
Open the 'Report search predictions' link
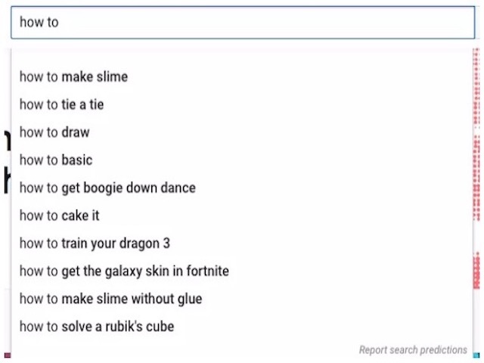[413, 350]
